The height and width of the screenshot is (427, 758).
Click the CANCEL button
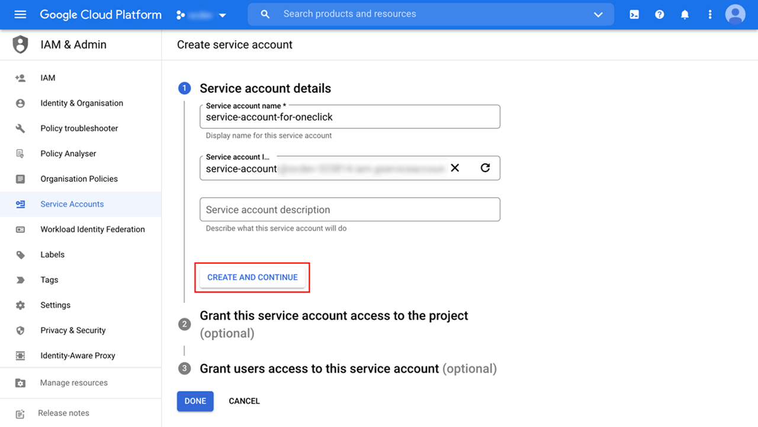[244, 401]
